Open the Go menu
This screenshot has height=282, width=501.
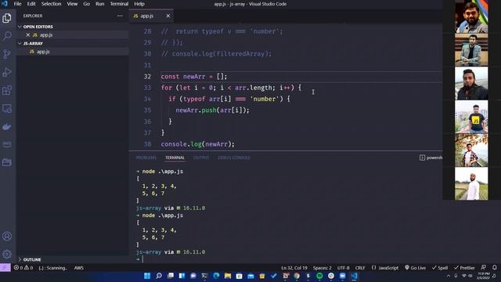[87, 4]
